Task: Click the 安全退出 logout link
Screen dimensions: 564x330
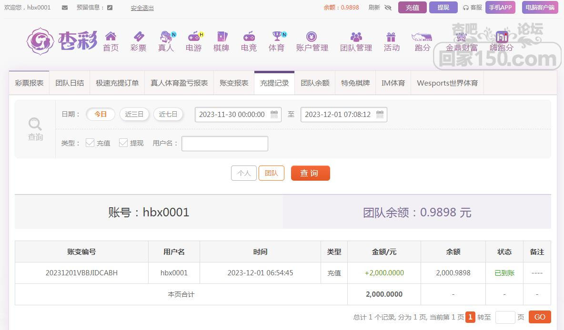Action: (142, 8)
